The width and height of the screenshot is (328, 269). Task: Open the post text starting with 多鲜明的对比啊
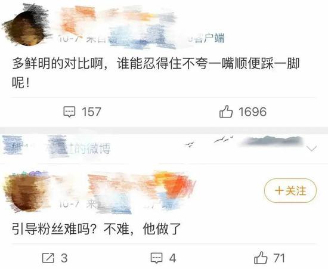point(156,73)
